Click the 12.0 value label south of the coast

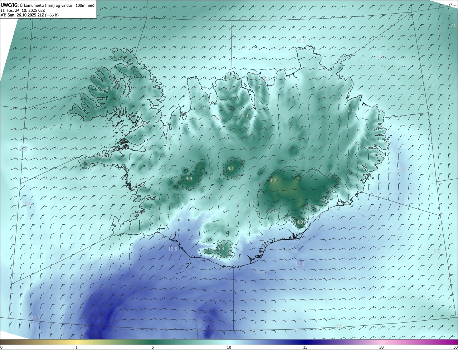pyautogui.click(x=299, y=264)
